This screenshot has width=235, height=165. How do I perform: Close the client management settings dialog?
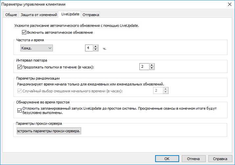(229, 4)
